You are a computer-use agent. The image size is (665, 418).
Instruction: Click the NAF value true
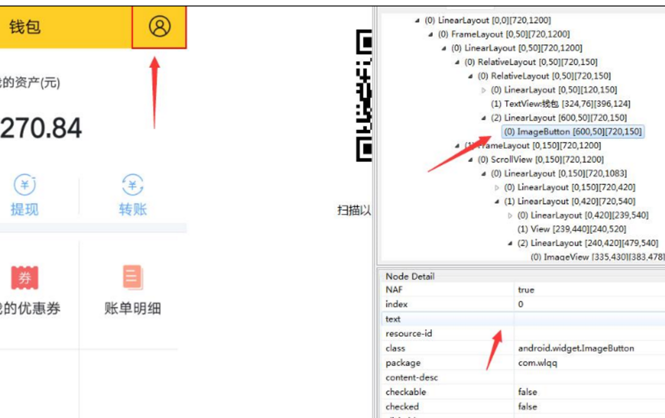click(526, 290)
